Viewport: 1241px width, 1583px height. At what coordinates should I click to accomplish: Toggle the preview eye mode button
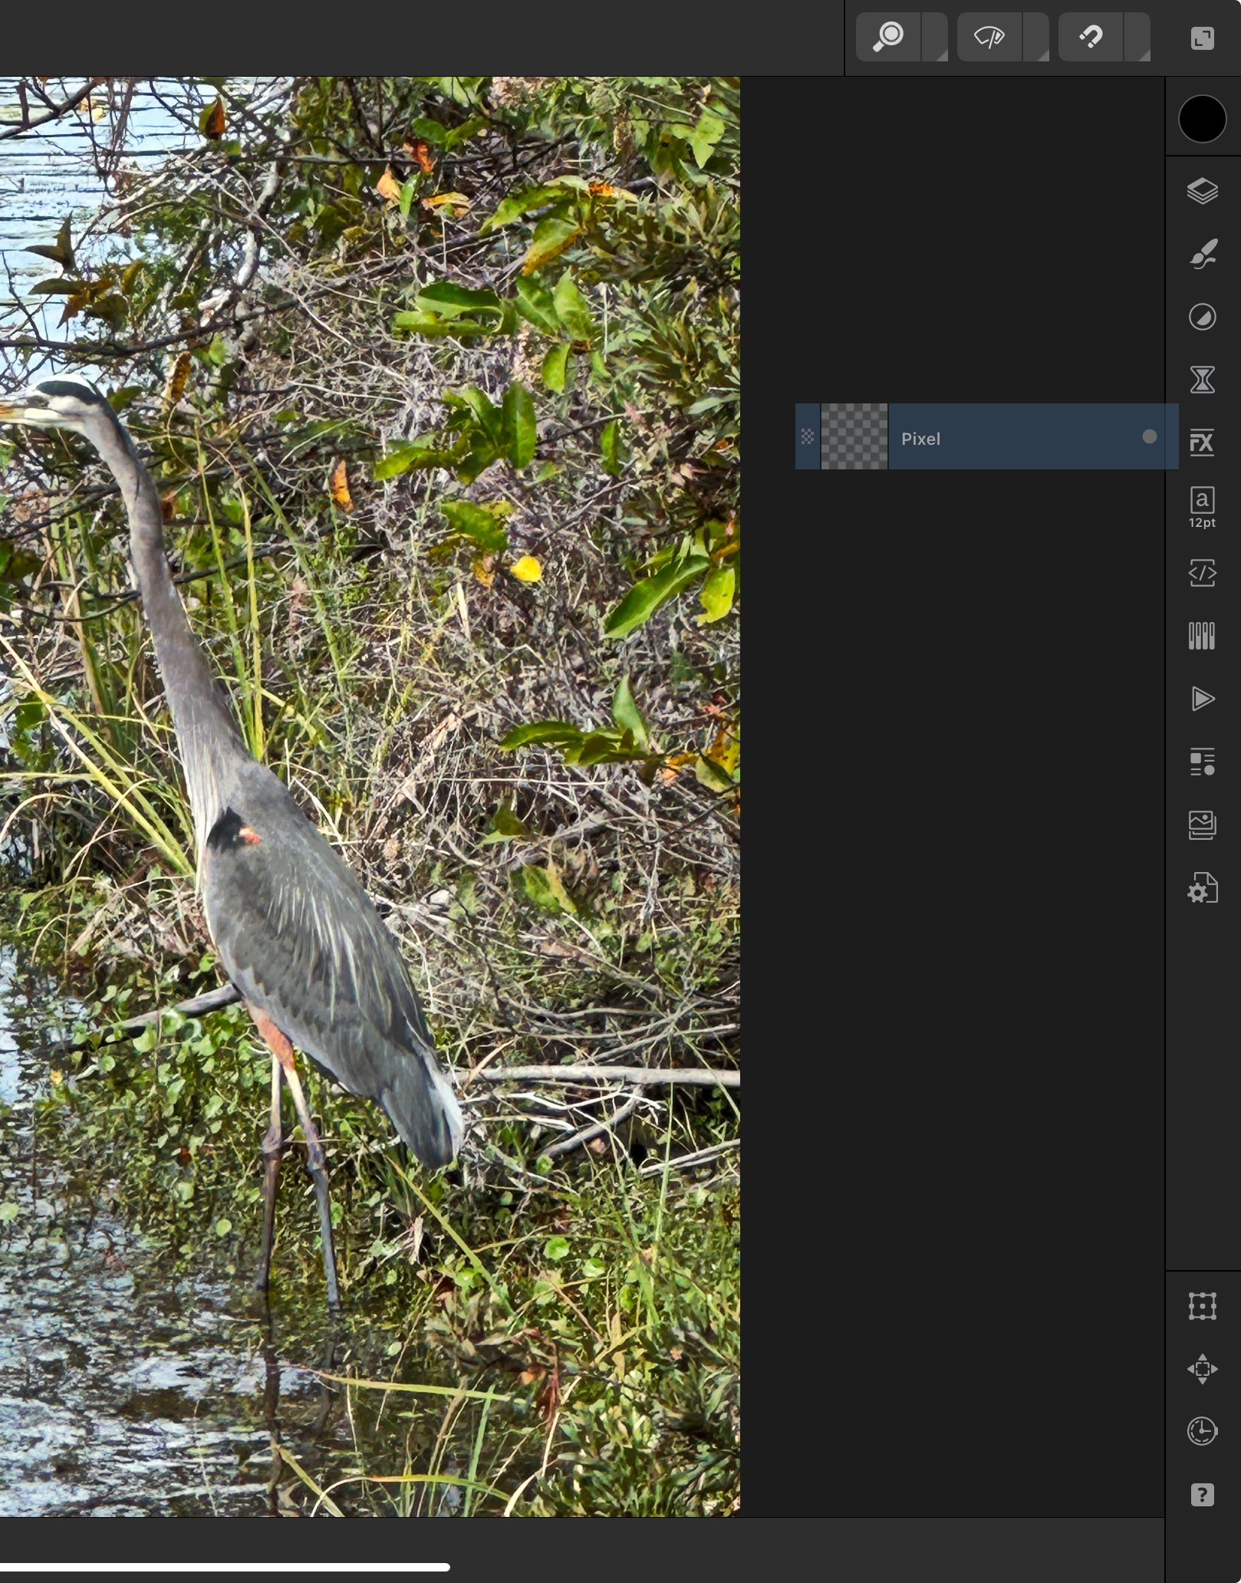[x=989, y=37]
